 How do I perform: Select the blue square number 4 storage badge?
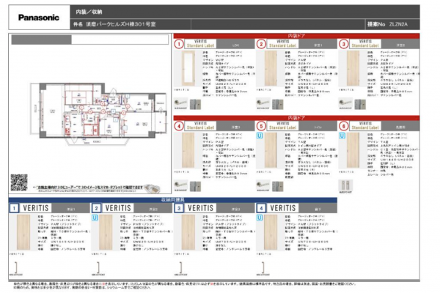click(261, 208)
